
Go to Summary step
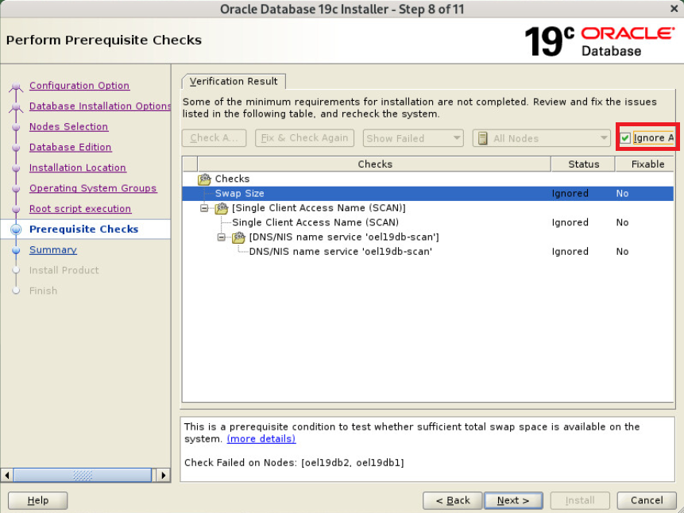coord(53,249)
